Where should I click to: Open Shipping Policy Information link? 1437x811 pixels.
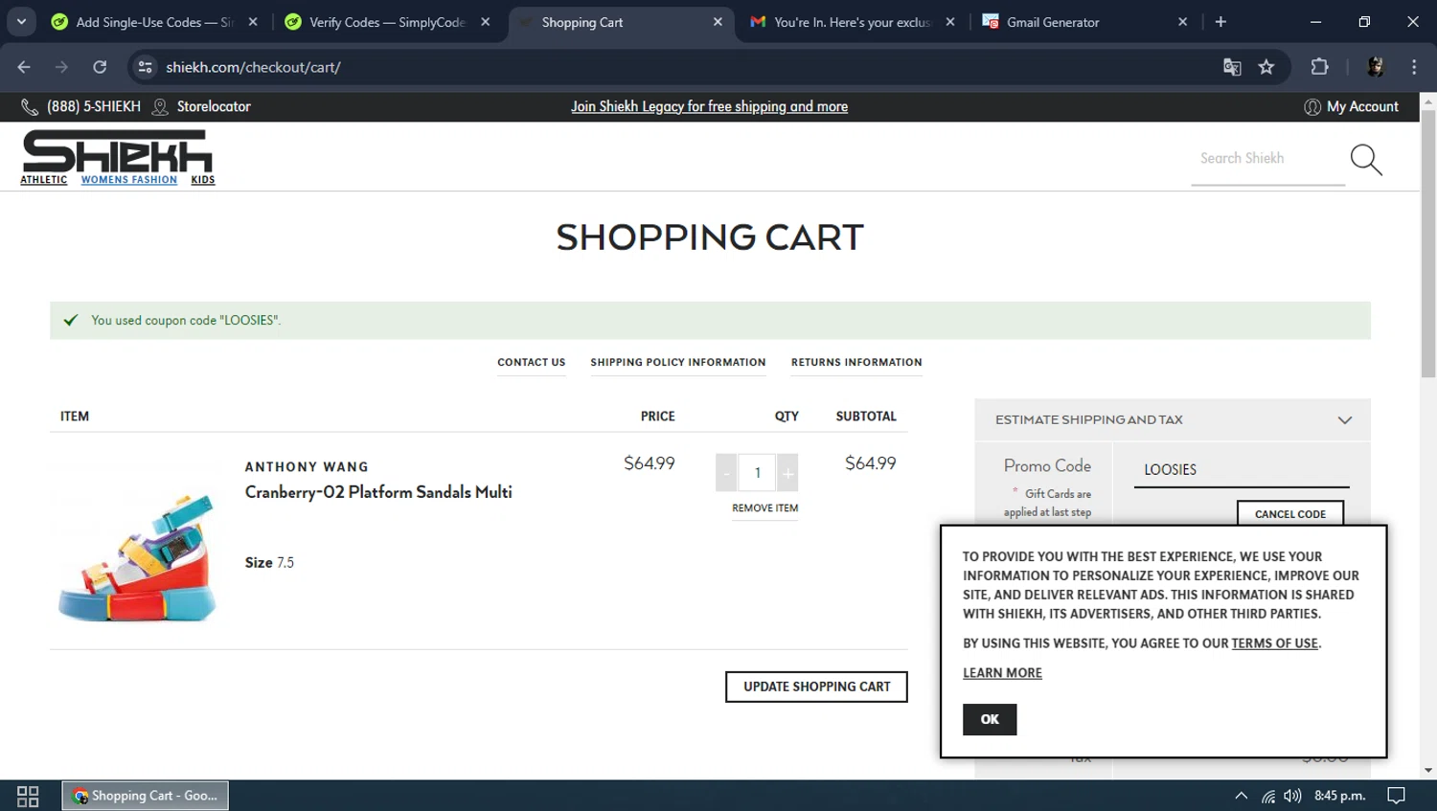[678, 362]
